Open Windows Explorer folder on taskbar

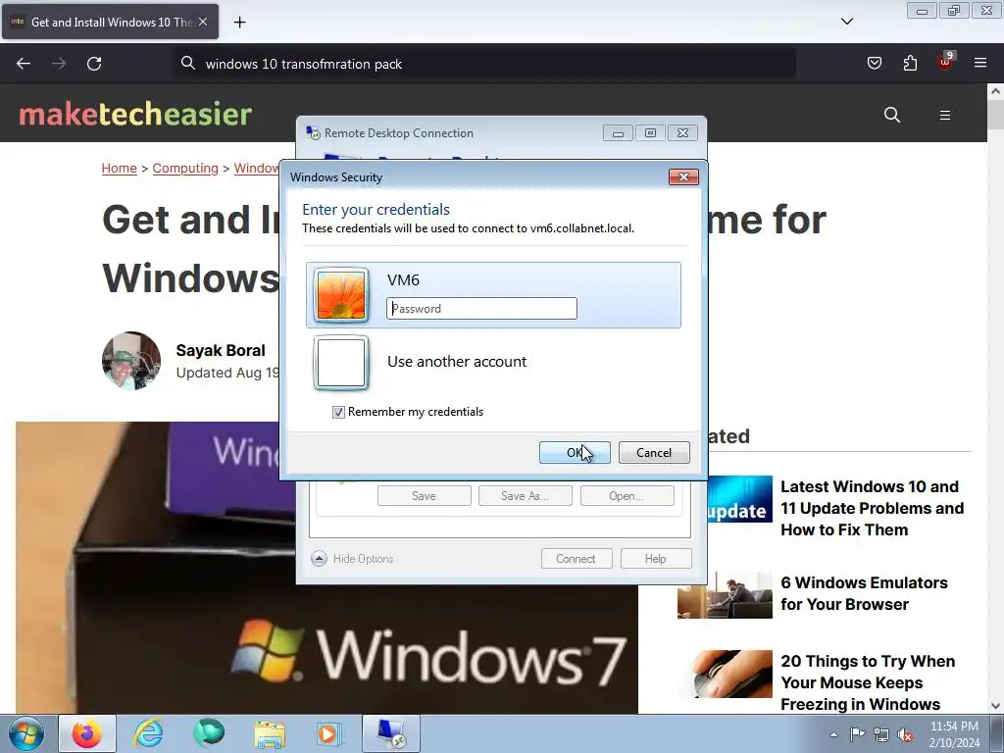tap(270, 734)
